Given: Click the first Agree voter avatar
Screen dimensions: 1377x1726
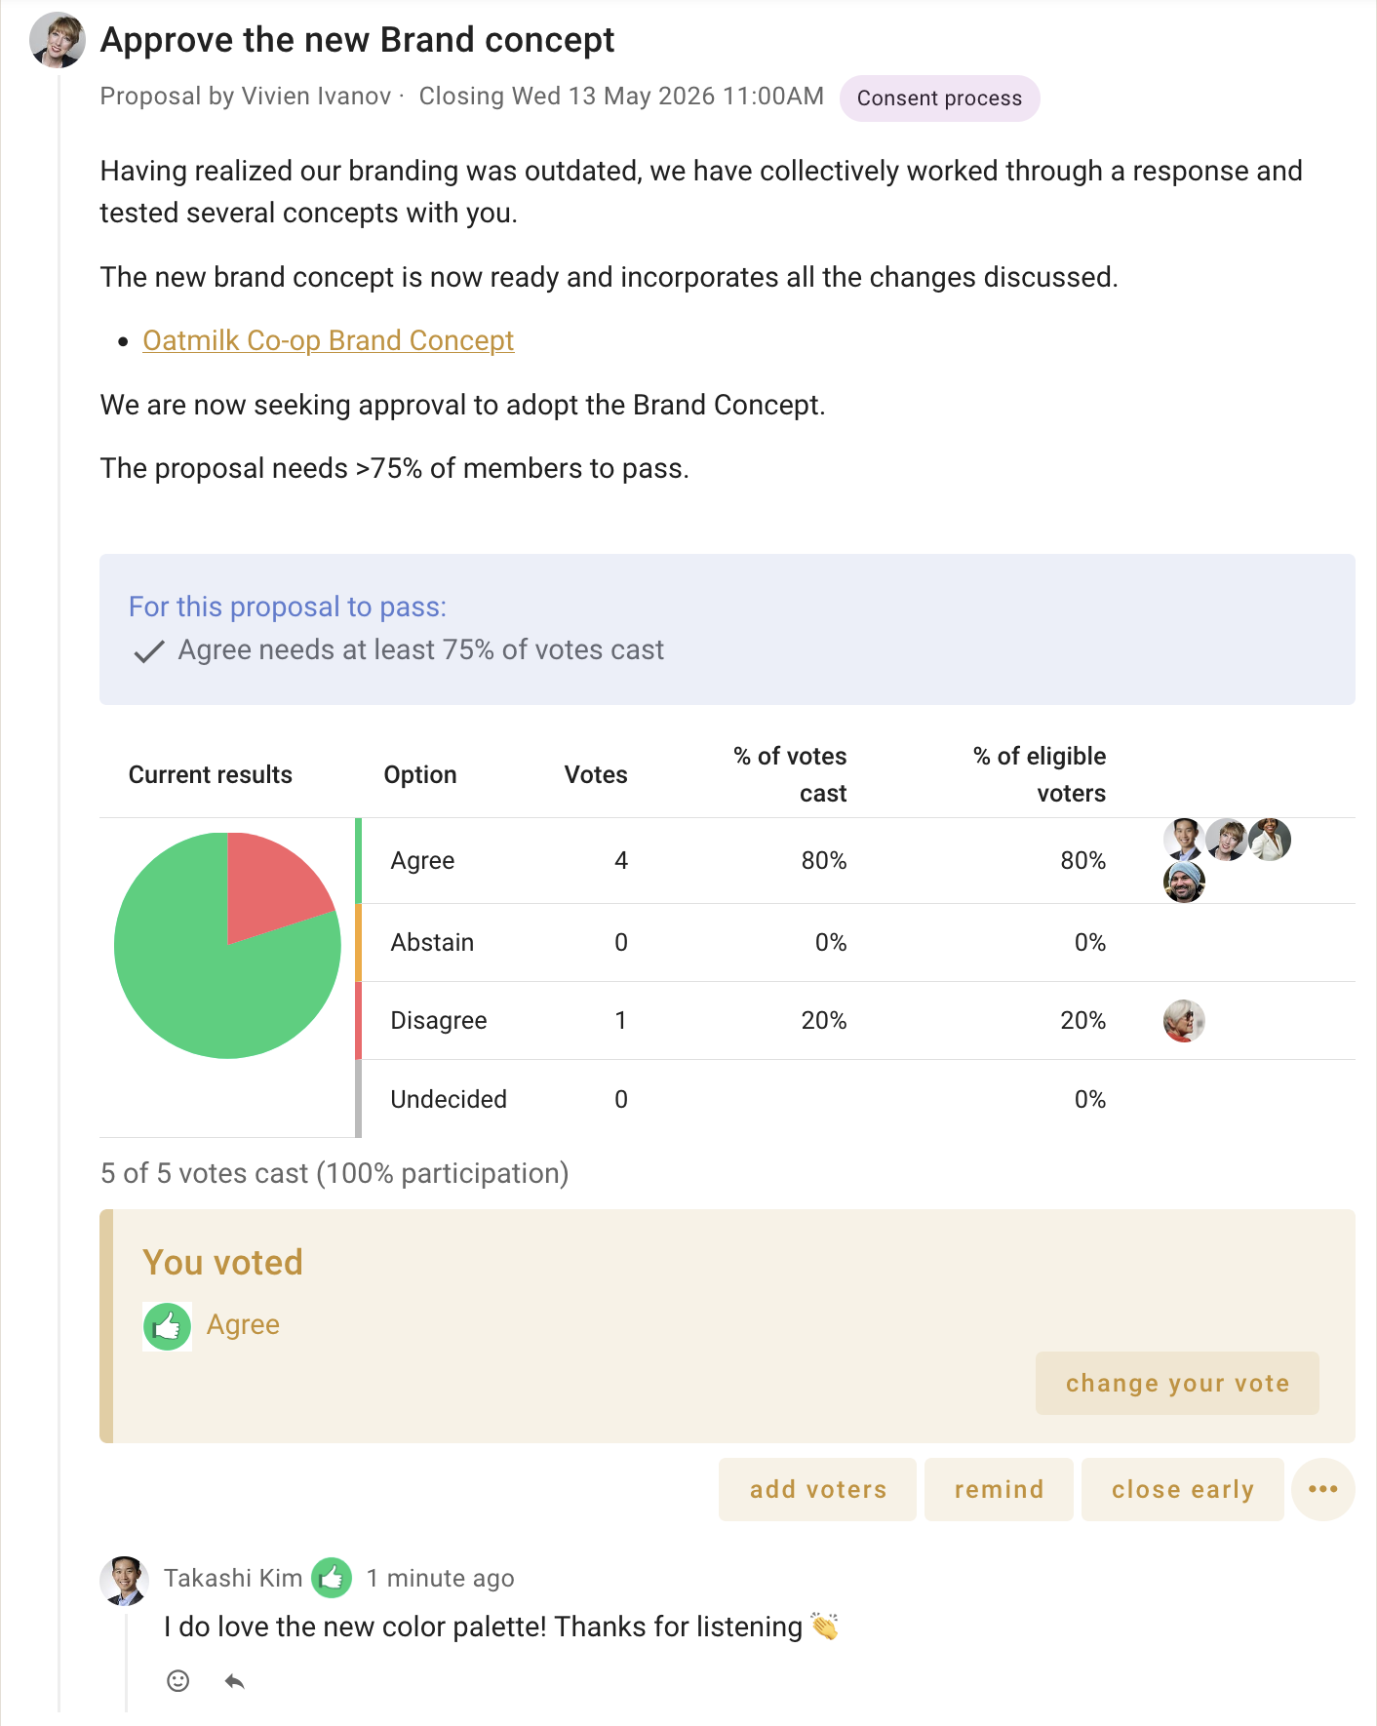Looking at the screenshot, I should coord(1184,840).
